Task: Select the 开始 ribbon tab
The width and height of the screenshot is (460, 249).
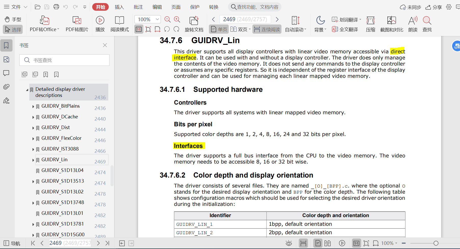Action: 100,7
